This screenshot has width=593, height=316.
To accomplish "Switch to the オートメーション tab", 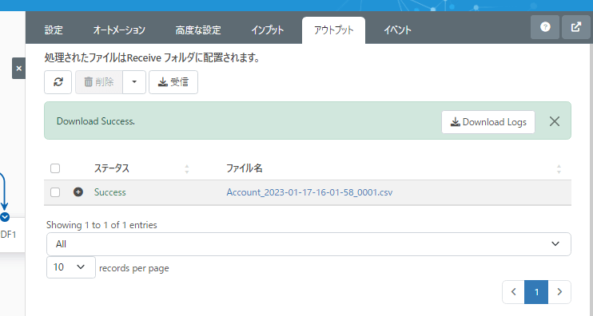I will (x=119, y=30).
